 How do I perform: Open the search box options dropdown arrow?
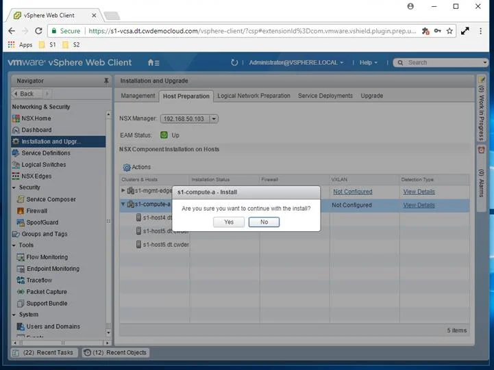(x=484, y=62)
